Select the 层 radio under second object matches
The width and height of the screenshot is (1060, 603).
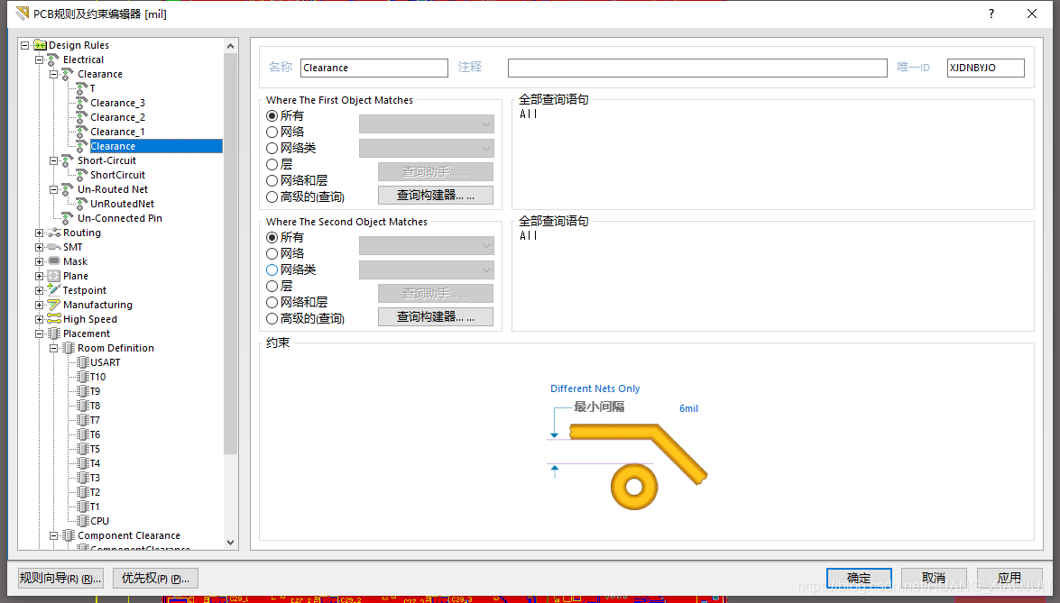tap(272, 286)
